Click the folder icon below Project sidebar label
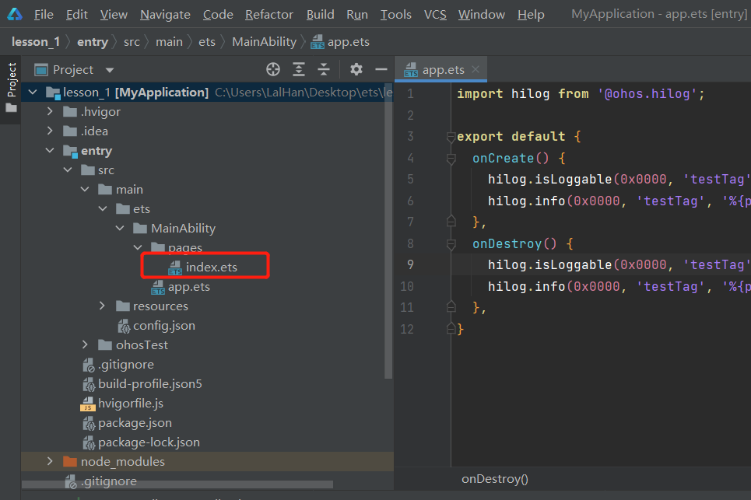The height and width of the screenshot is (500, 751). click(11, 107)
